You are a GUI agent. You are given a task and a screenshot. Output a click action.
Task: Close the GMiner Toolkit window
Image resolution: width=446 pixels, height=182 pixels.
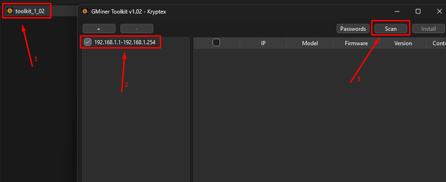(x=439, y=12)
